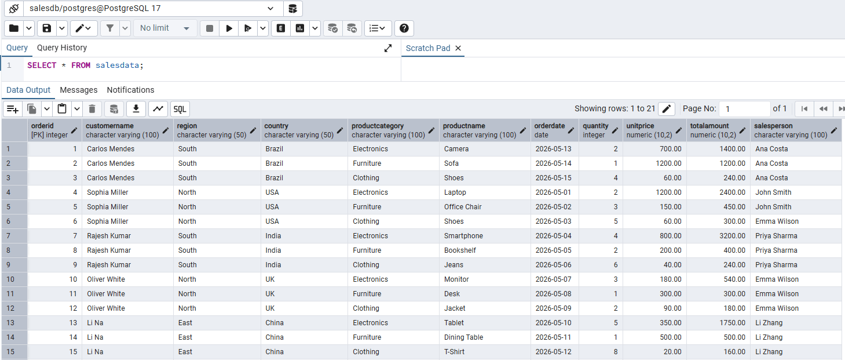845x360 pixels.
Task: Open the Notifications tab
Action: click(130, 90)
